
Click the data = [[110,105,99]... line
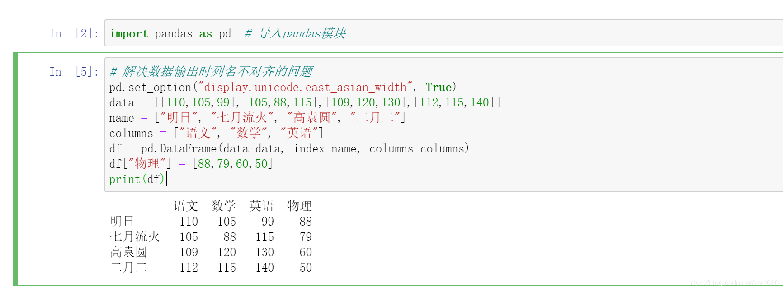(305, 102)
